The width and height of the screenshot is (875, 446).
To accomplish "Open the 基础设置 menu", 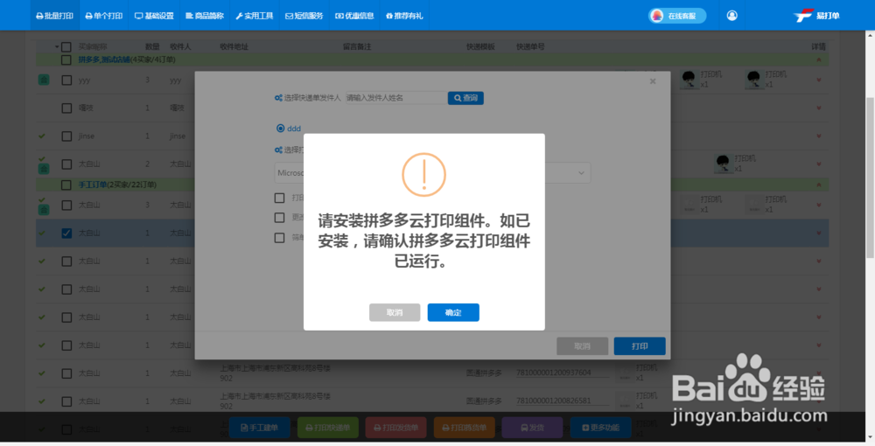I will [x=154, y=16].
